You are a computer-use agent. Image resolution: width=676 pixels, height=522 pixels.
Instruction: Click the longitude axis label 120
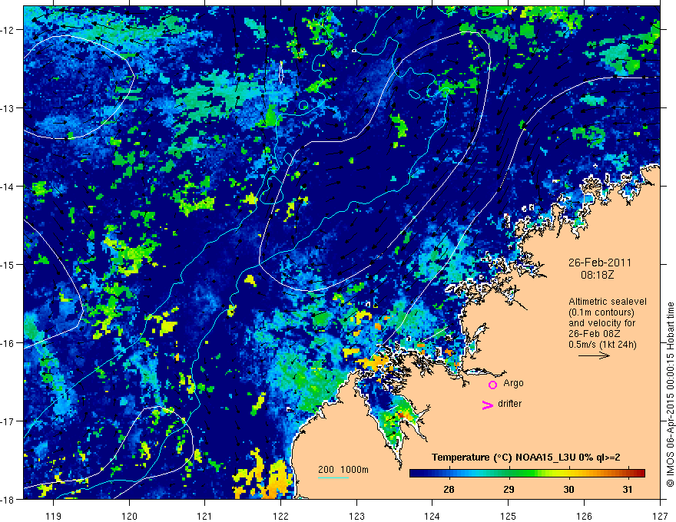(129, 516)
